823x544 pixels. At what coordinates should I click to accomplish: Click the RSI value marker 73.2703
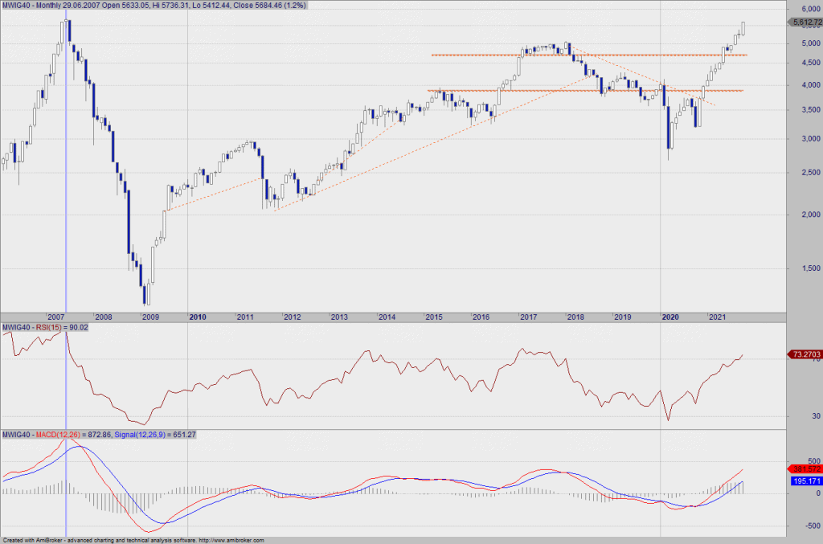[804, 354]
